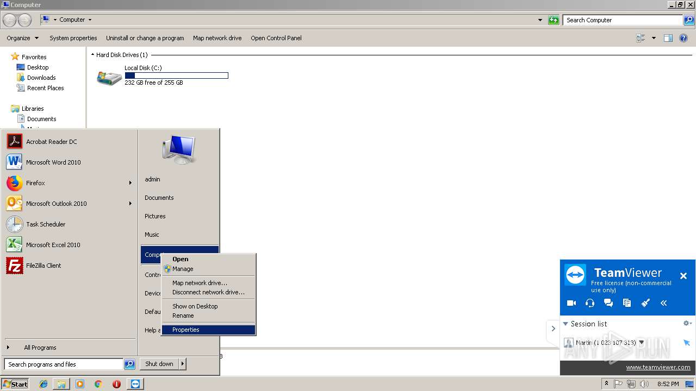Viewport: 696px width, 391px height.
Task: Click Local Disk (C:) capacity bar
Action: [x=176, y=75]
